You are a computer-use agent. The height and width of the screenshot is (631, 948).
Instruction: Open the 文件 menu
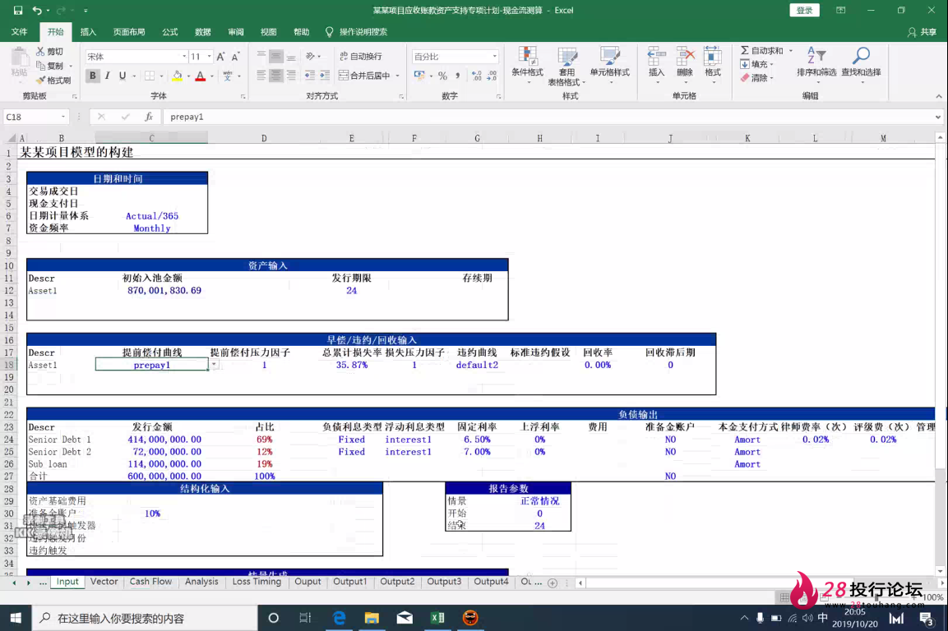(20, 32)
